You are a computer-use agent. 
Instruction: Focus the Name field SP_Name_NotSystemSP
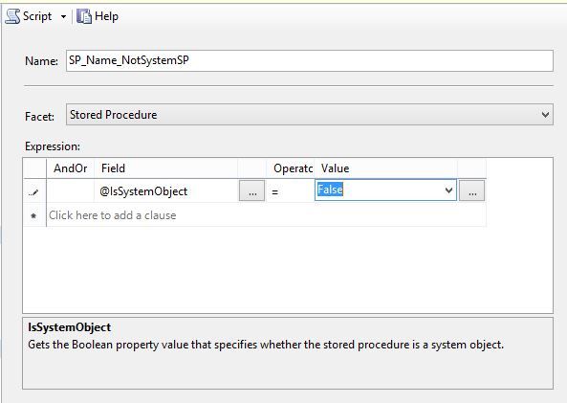pyautogui.click(x=310, y=60)
